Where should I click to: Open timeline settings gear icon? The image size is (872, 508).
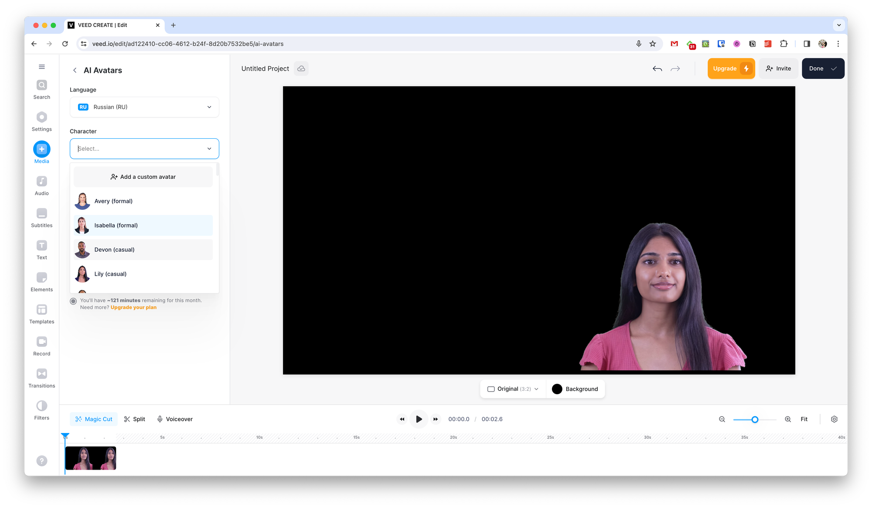[834, 419]
